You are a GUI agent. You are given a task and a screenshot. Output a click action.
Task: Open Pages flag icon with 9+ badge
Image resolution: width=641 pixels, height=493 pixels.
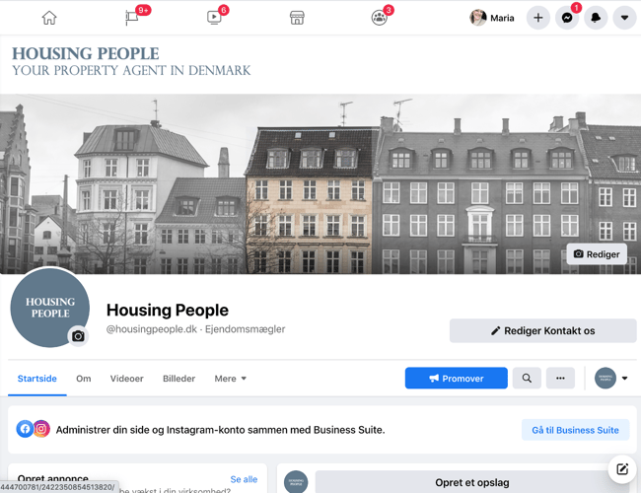click(131, 18)
